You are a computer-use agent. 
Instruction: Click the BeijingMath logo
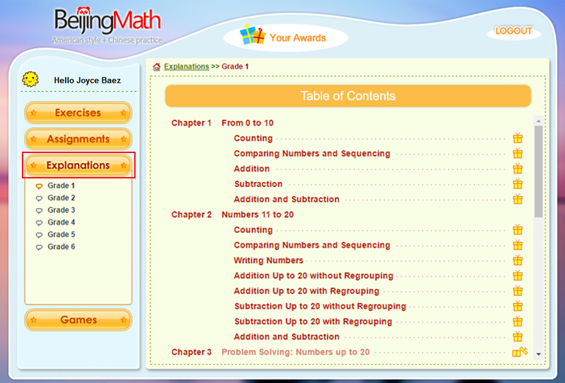pos(107,25)
